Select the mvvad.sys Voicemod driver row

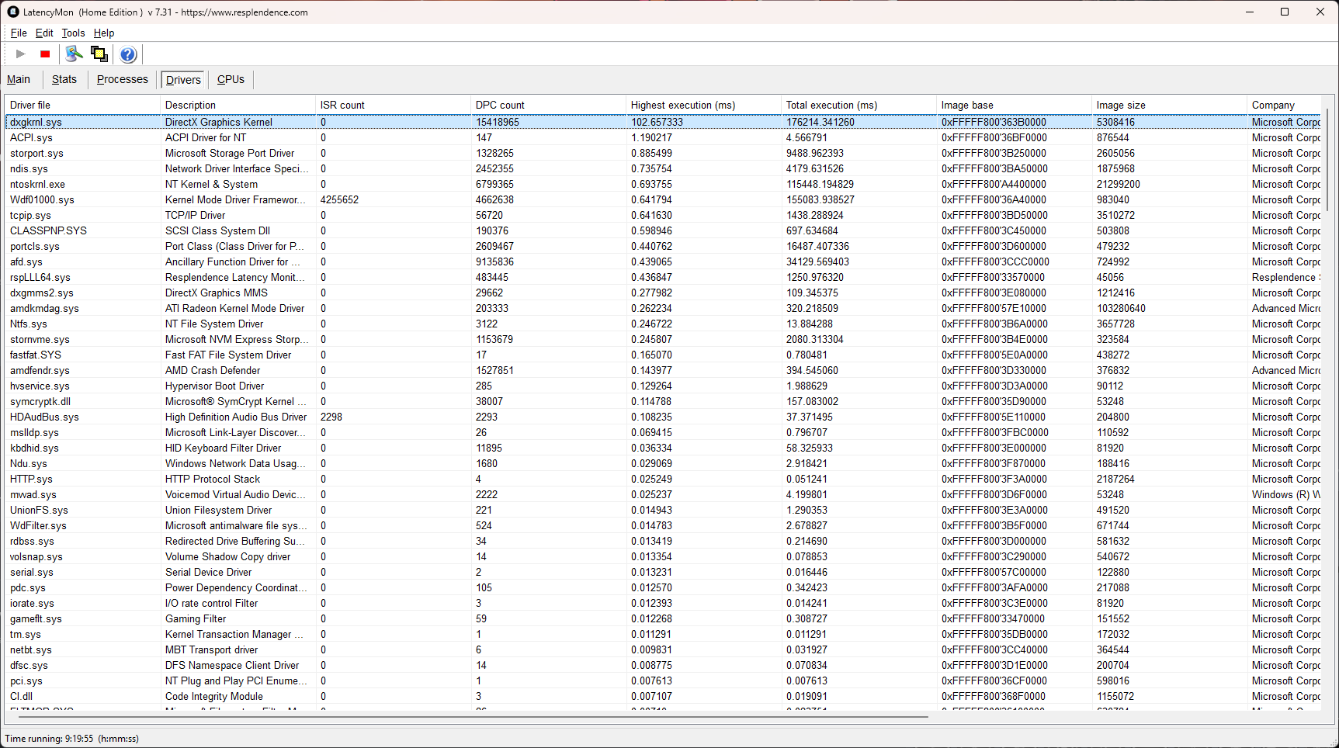coord(663,494)
